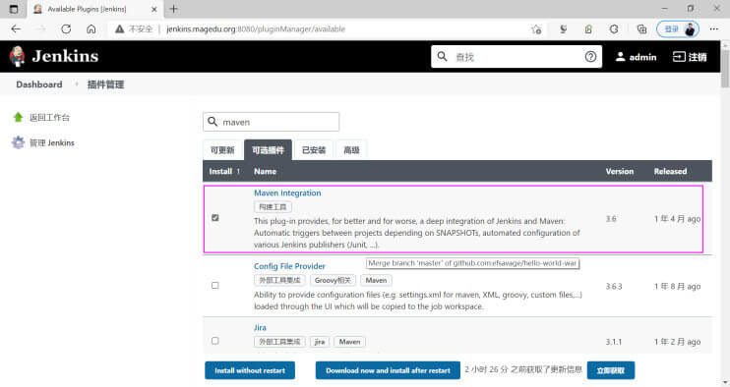Viewport: 730px width, 387px height.
Task: Click Groovy相关 tag label
Action: (x=333, y=280)
